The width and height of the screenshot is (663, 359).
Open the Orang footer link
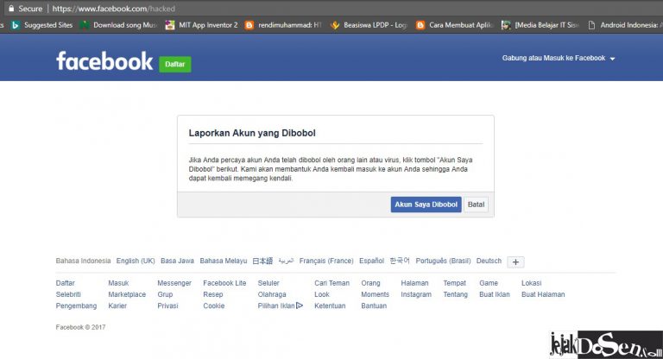pyautogui.click(x=370, y=283)
